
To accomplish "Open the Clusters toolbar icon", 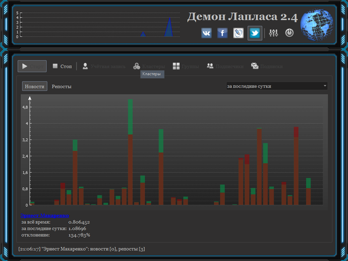I will pyautogui.click(x=136, y=66).
